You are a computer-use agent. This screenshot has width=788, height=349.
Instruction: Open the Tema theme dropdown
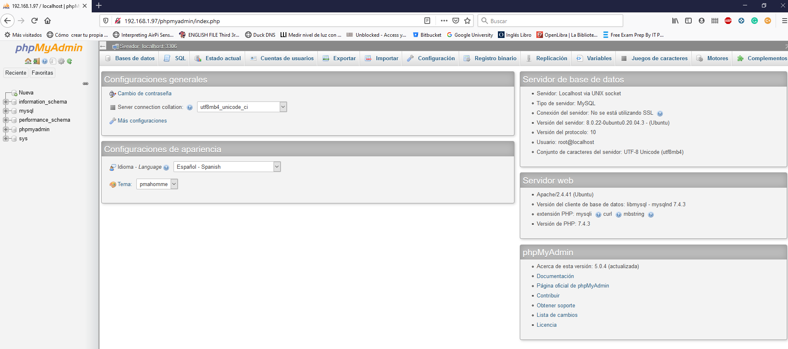tap(157, 184)
